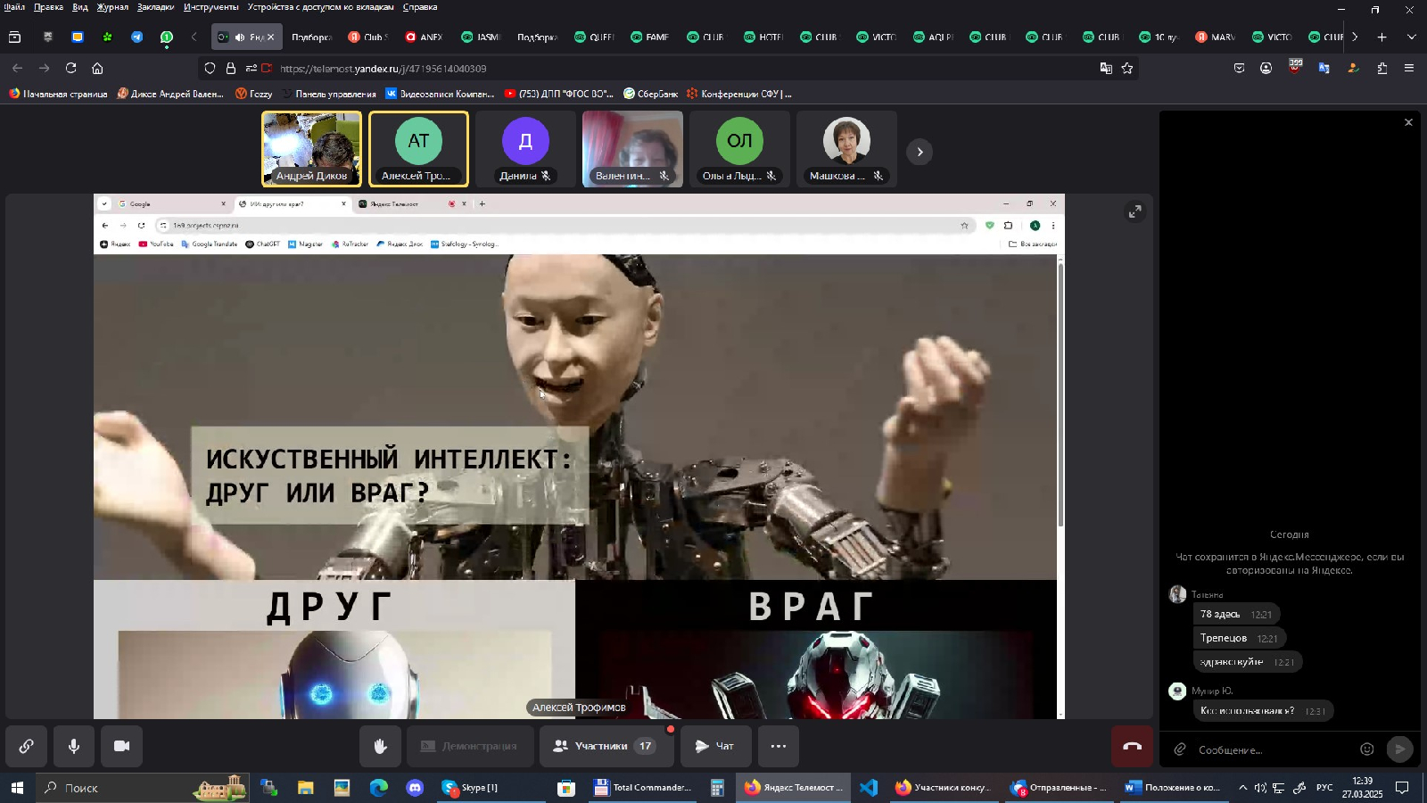Raise your hand in the meeting
This screenshot has width=1427, height=803.
pos(381,746)
